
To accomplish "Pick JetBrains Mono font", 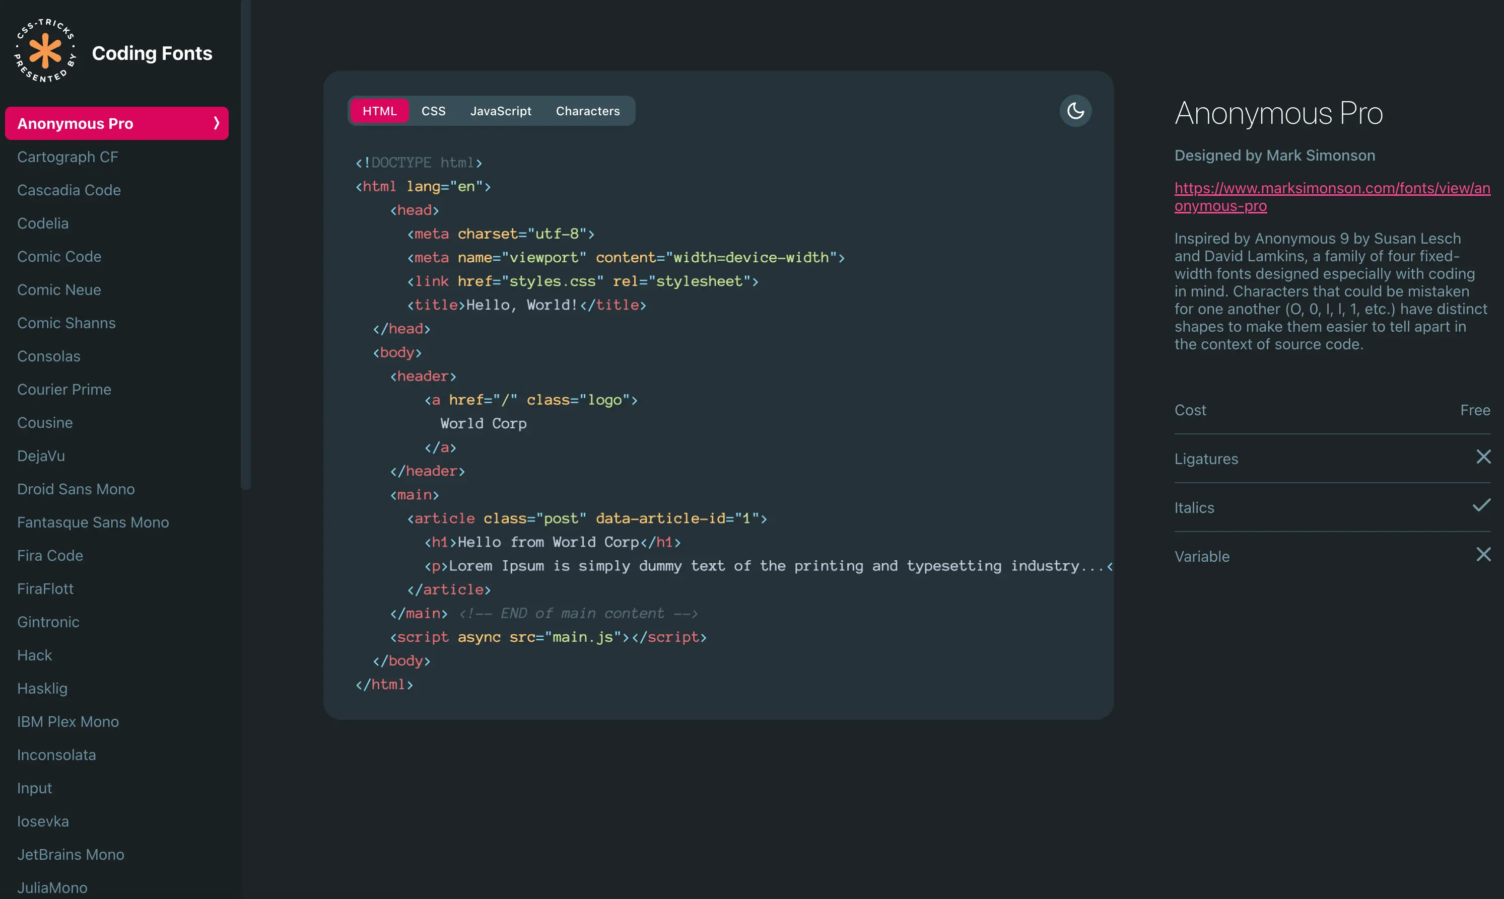I will (x=71, y=855).
